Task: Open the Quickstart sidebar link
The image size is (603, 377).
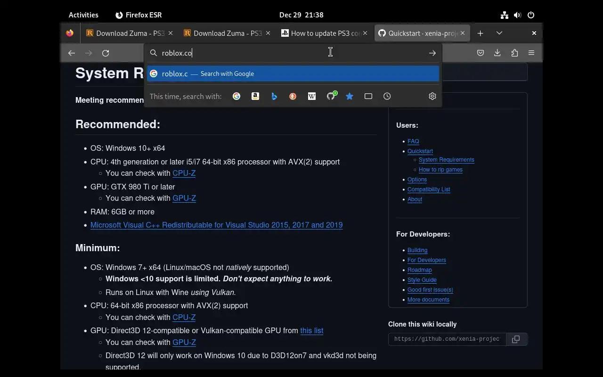Action: (x=420, y=151)
